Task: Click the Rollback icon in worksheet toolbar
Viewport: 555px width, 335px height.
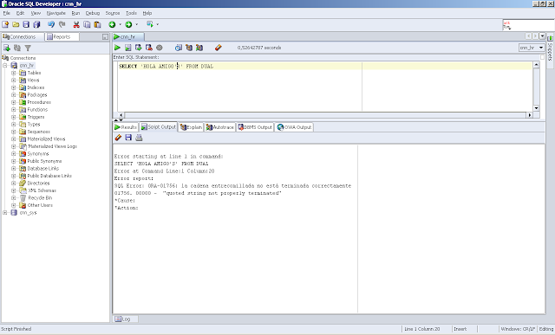Action: (x=149, y=48)
